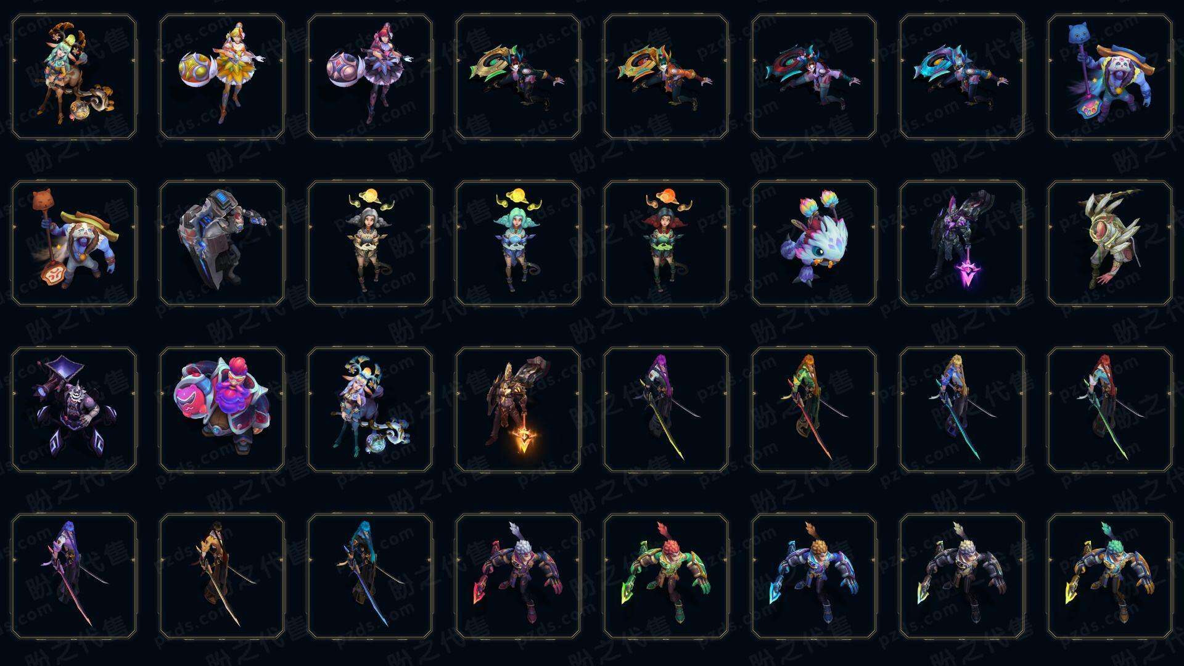Click the pink candy-themed round character
The image size is (1184, 666).
(x=222, y=409)
